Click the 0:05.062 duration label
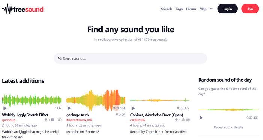Image resolution: width=263 pixels, height=140 pixels. click(x=183, y=108)
